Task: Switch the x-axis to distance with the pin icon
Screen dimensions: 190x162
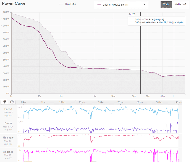Action: pos(5,102)
